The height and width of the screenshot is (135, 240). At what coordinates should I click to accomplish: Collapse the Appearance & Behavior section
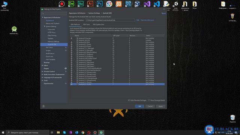pyautogui.click(x=42, y=18)
